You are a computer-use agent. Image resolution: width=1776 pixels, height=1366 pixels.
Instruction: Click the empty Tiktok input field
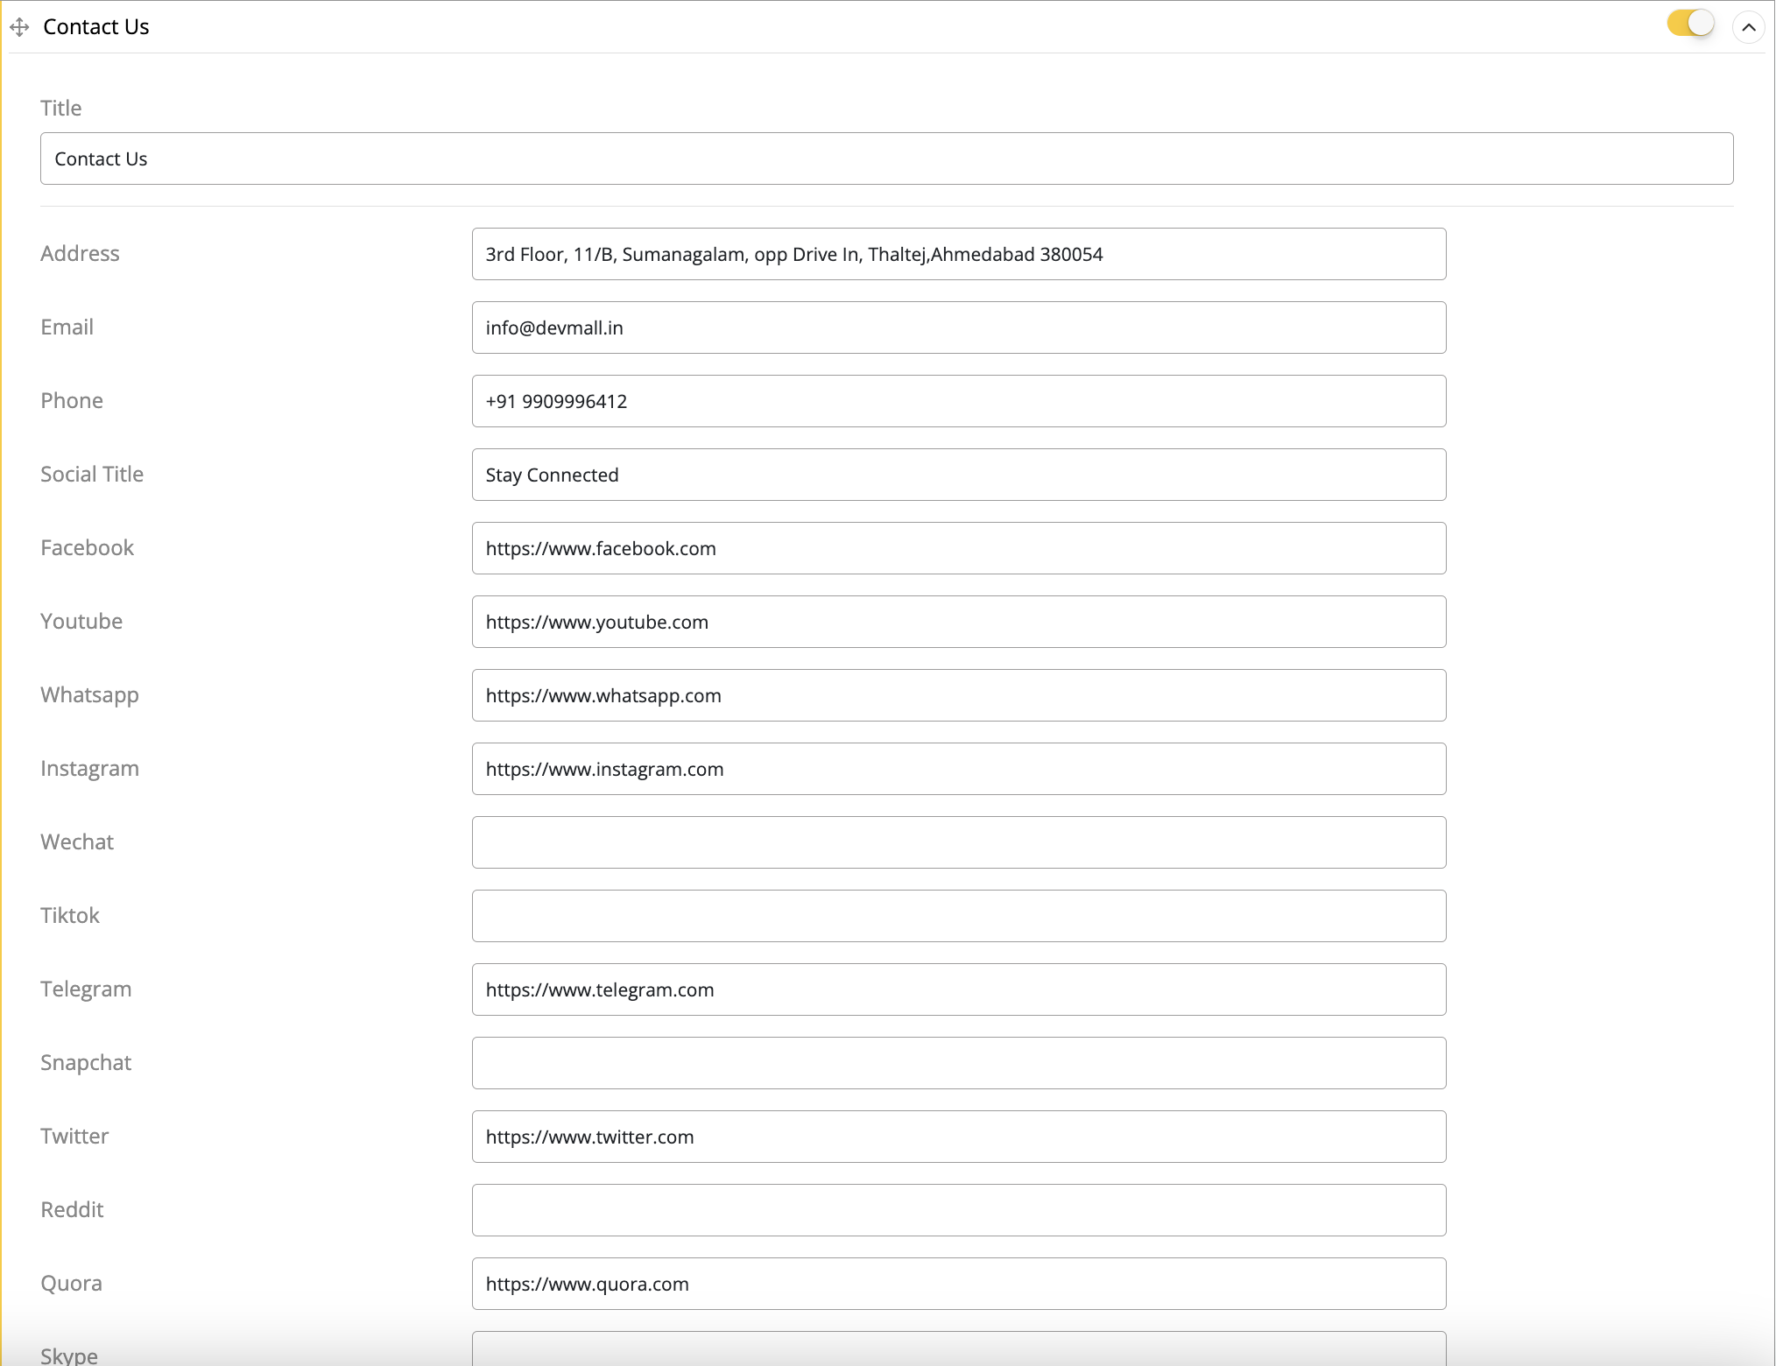tap(959, 916)
